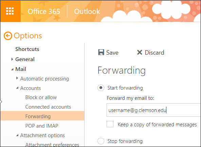
Task: Open the Office 365 app launcher grid
Action: click(10, 11)
